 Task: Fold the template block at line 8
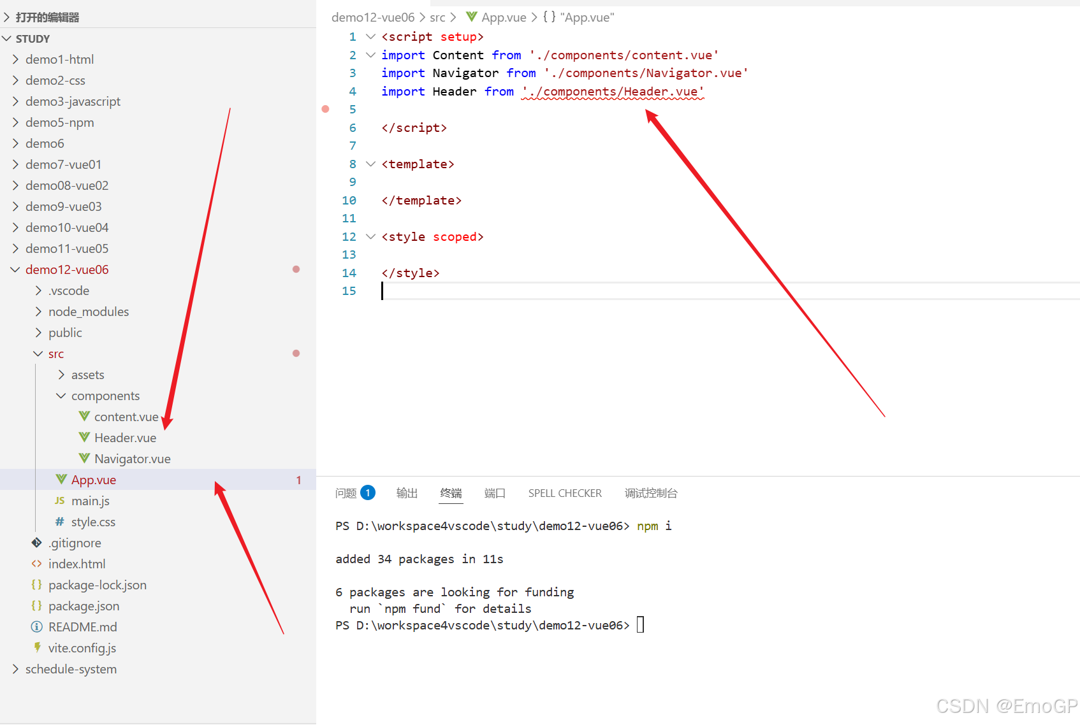tap(370, 164)
